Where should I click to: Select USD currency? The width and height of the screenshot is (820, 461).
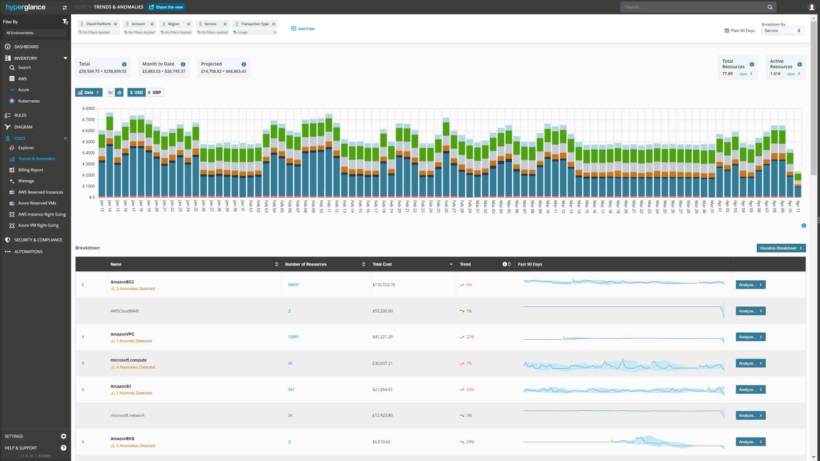pos(136,92)
